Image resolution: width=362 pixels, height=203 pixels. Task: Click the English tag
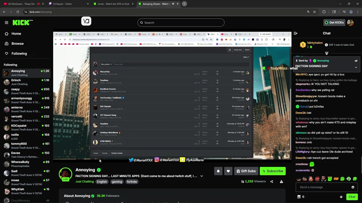pos(102,182)
